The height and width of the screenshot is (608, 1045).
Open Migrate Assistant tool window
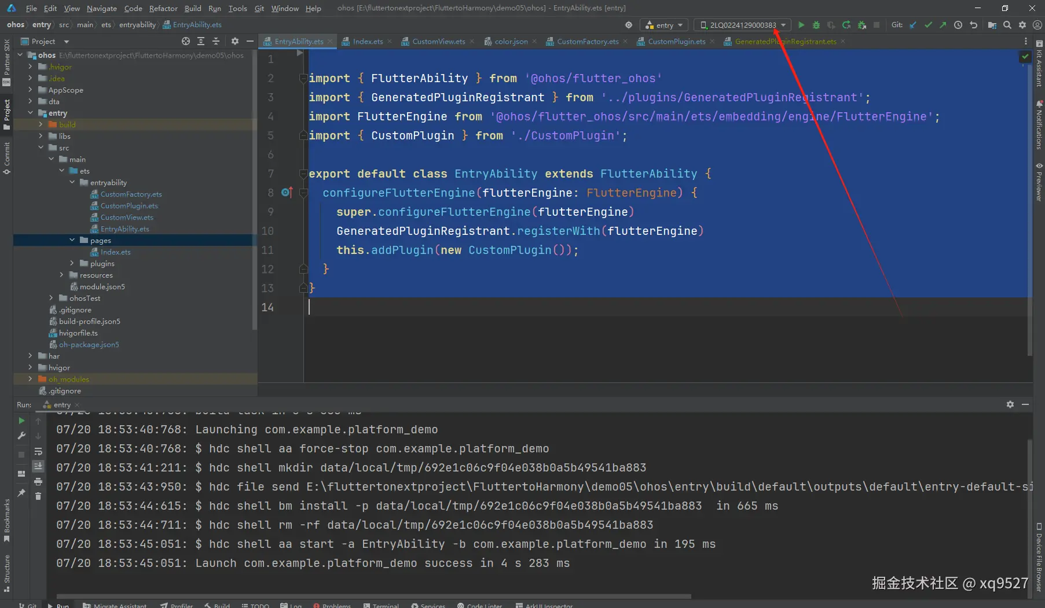click(x=115, y=605)
